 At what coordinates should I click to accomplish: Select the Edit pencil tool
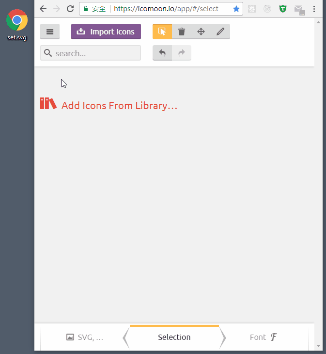pos(220,32)
